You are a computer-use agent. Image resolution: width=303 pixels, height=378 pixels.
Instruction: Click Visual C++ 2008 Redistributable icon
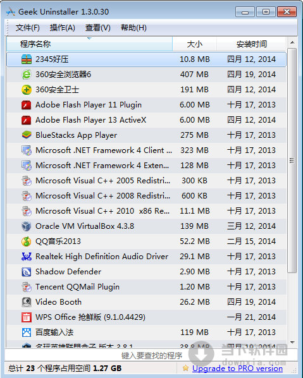point(27,196)
